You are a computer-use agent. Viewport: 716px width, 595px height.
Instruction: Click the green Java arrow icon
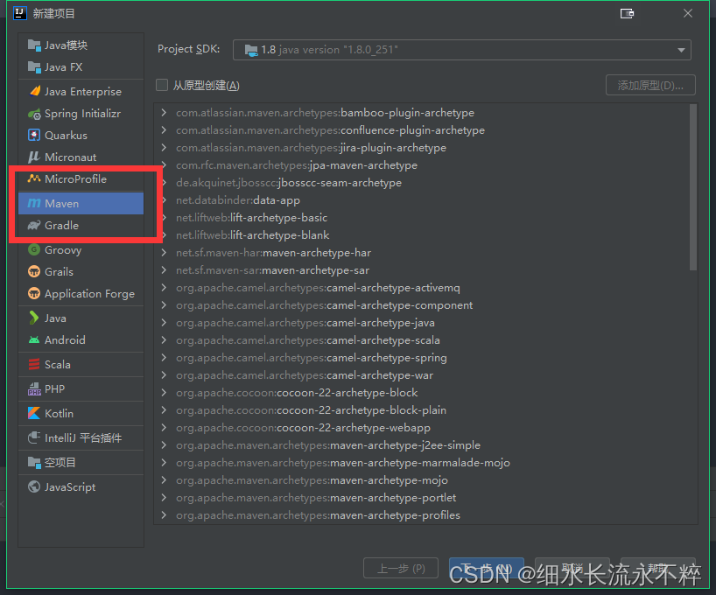point(34,318)
